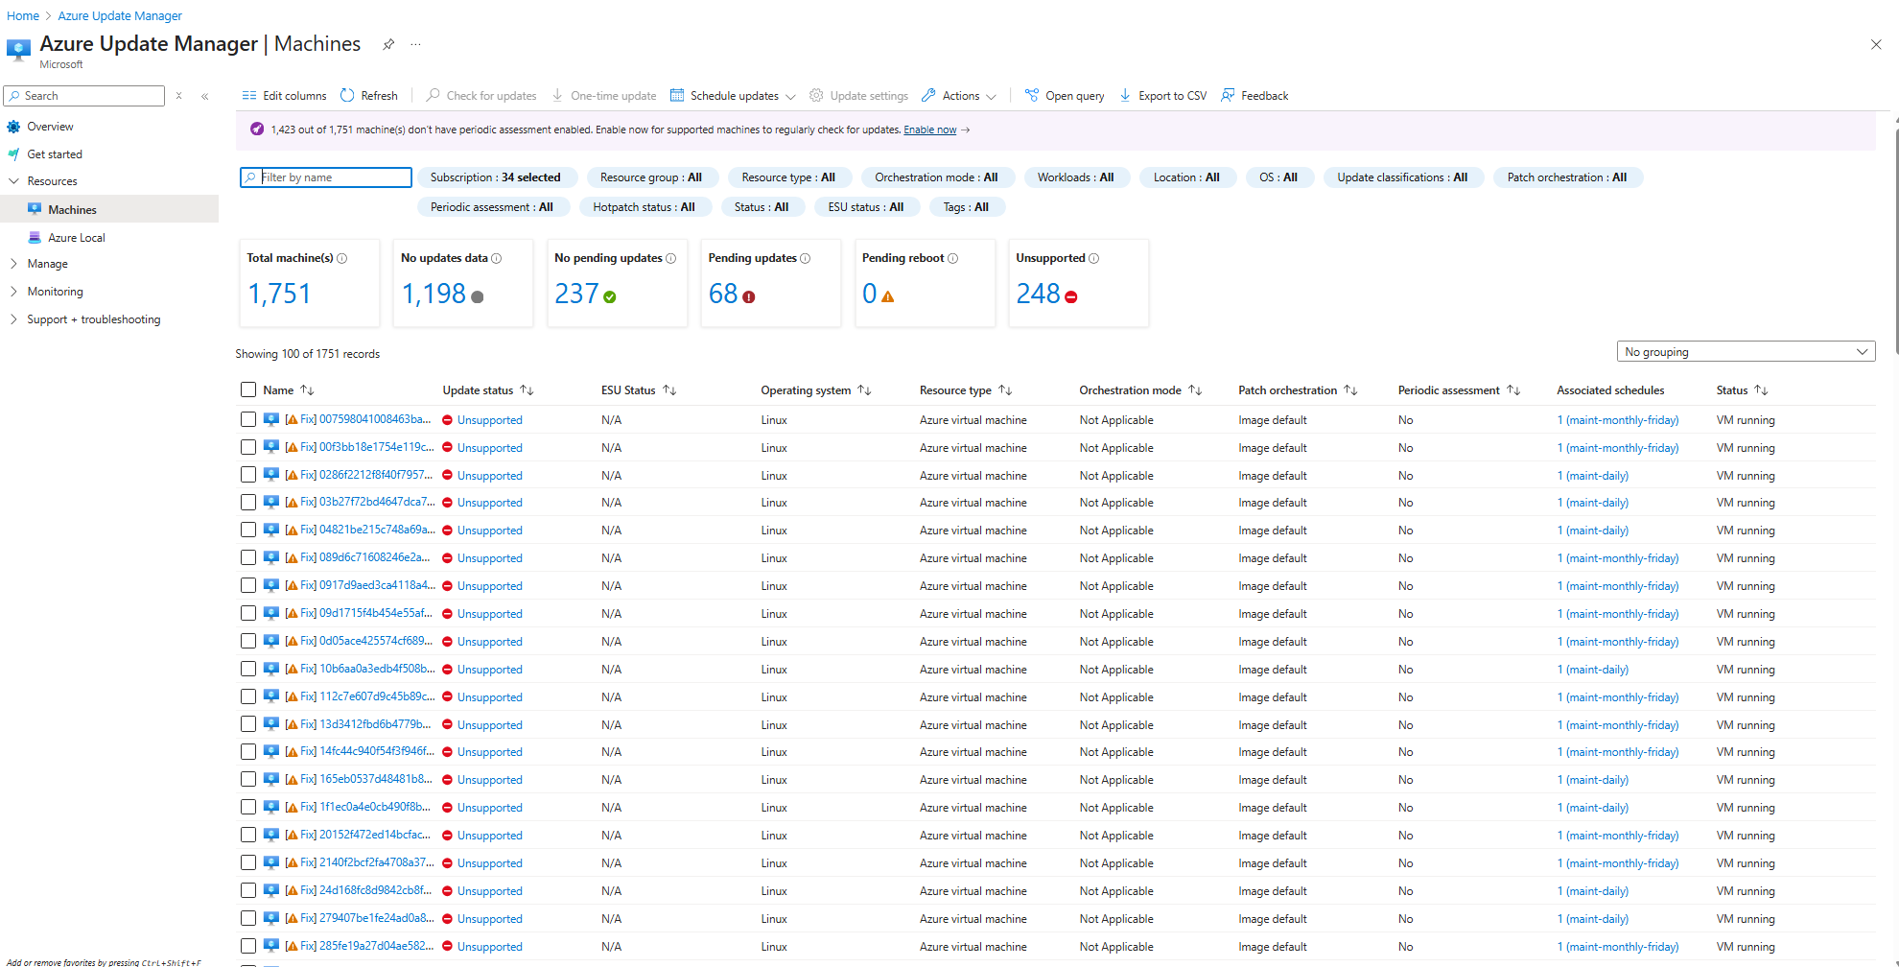Screen dimensions: 1899x967
Task: Open Update settings gear icon
Action: click(815, 95)
